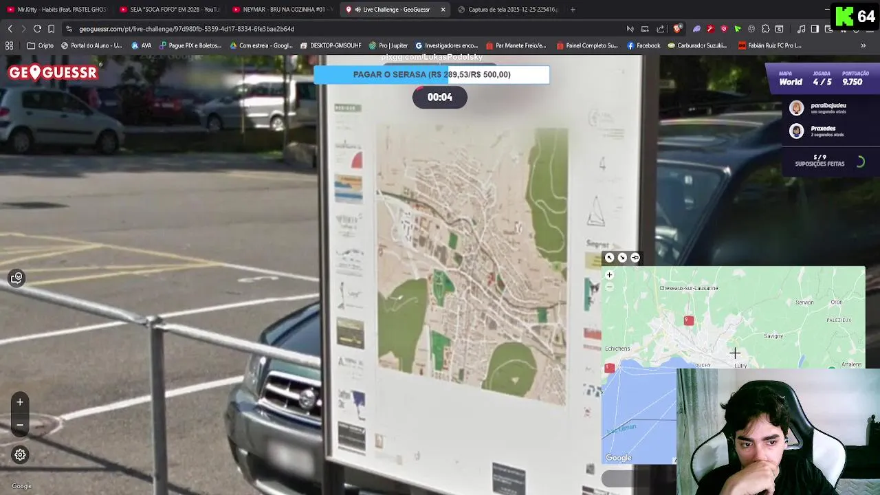Click the red 1 marker near Echichens
Screen dimensions: 880x495
point(609,368)
